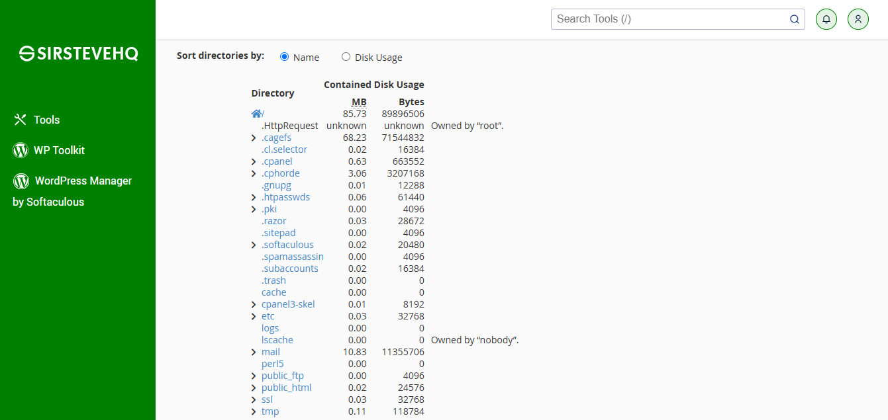Image resolution: width=888 pixels, height=420 pixels.
Task: Expand the public_html directory
Action: 254,388
